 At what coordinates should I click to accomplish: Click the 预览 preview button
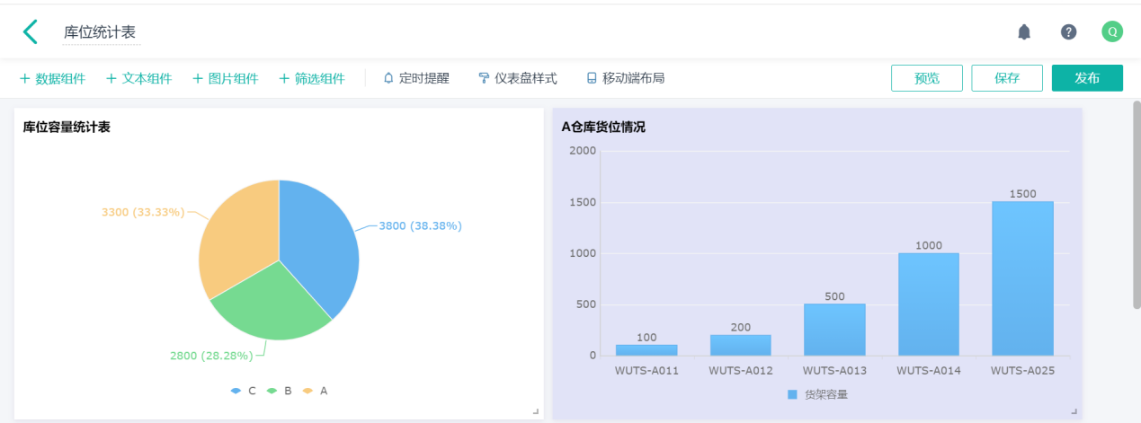click(926, 78)
